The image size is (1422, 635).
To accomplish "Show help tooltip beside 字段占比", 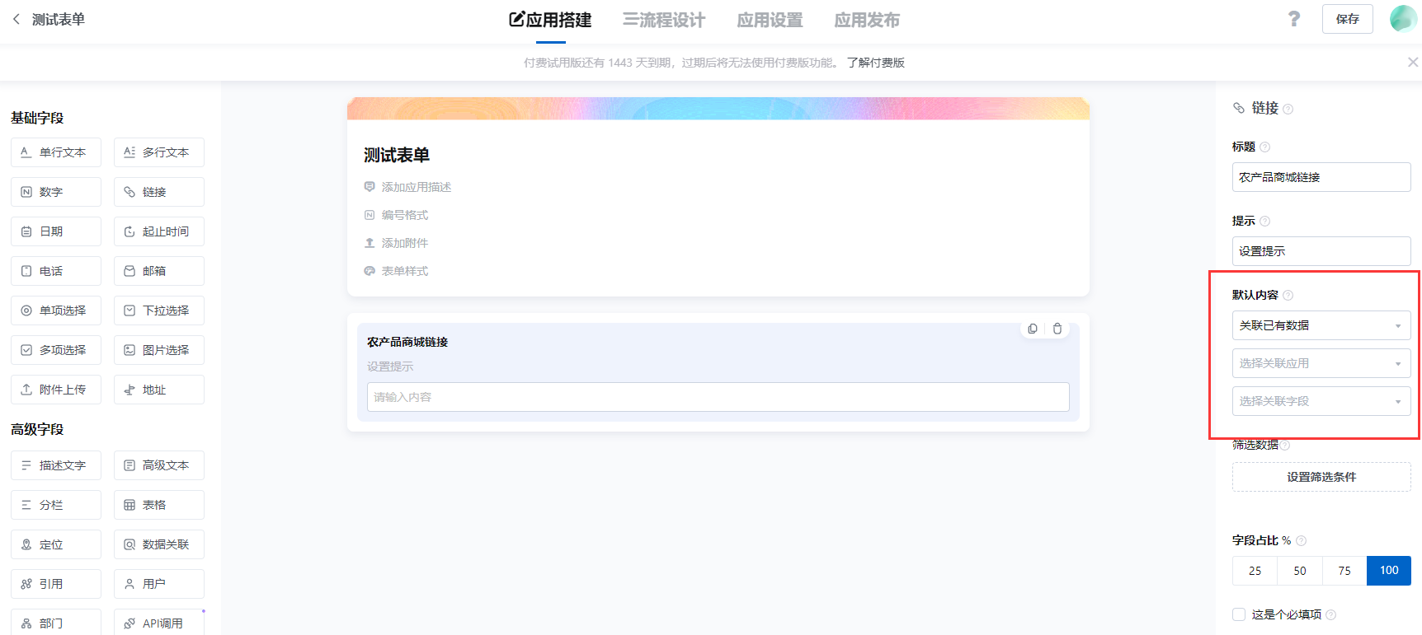I will [1302, 541].
